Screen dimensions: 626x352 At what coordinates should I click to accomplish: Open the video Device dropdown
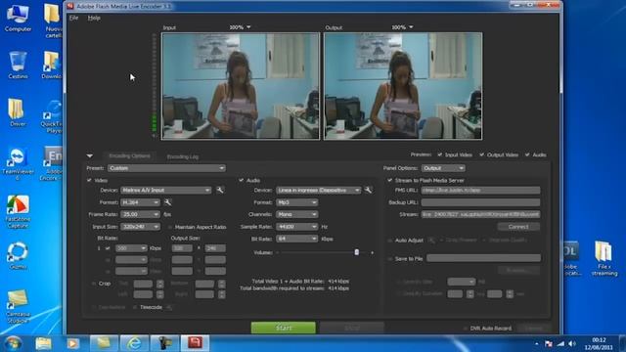point(166,190)
